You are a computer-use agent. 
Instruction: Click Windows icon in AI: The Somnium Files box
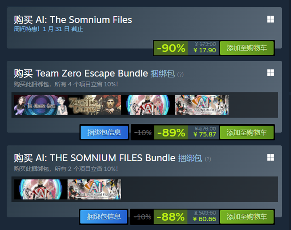270,19
